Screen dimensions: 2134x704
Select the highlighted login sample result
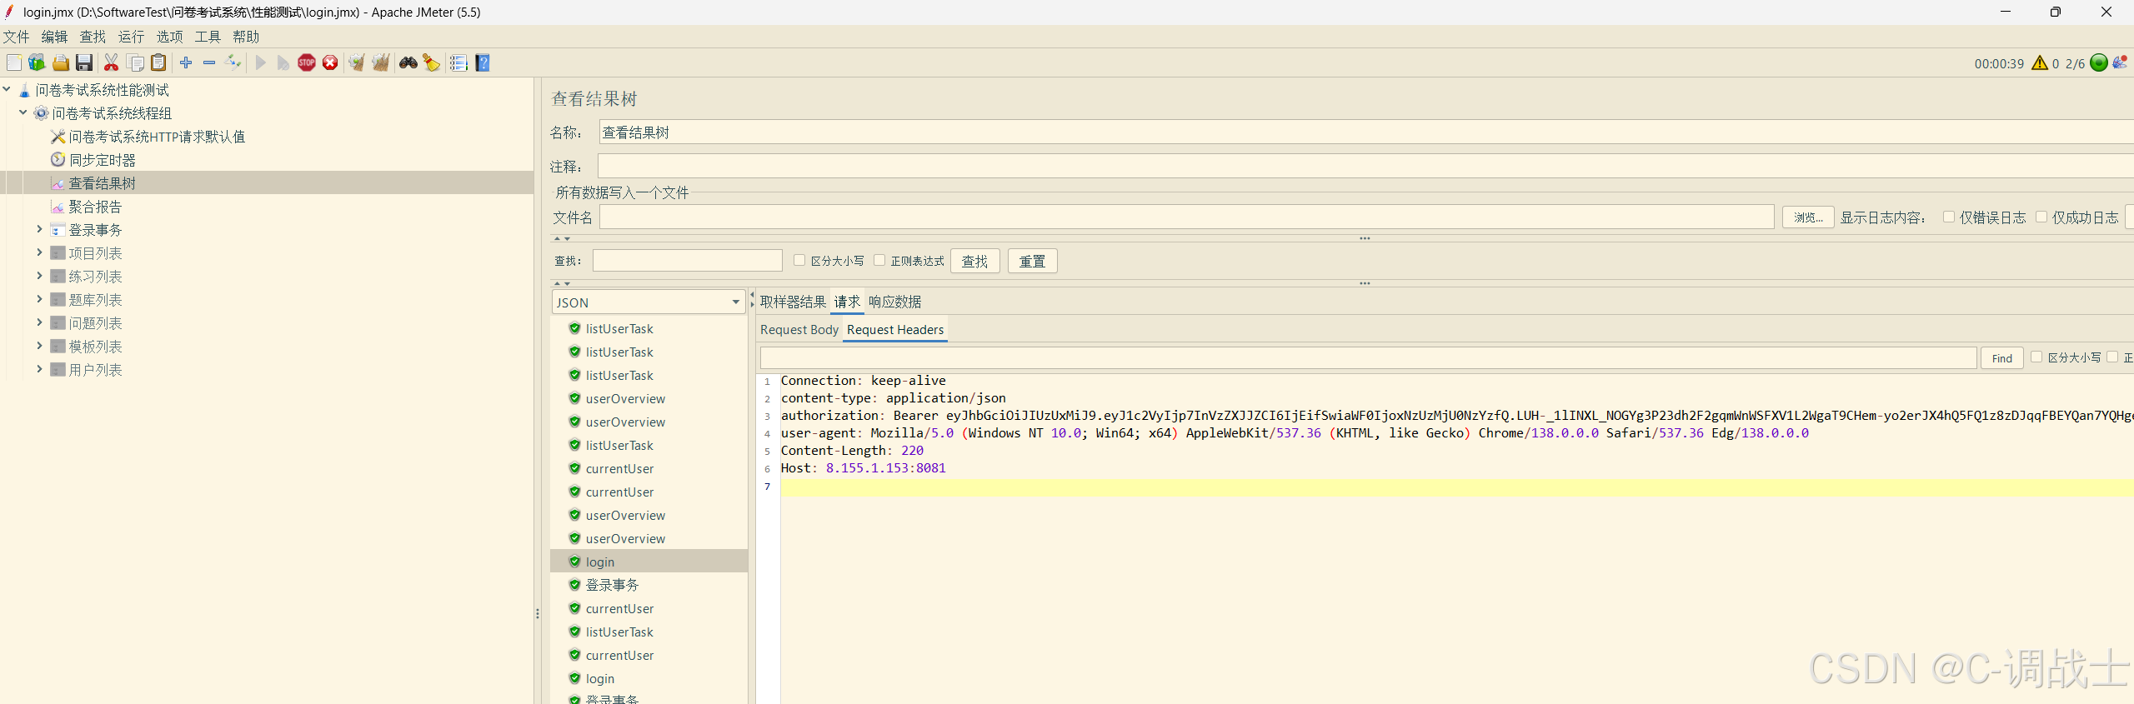pos(649,562)
